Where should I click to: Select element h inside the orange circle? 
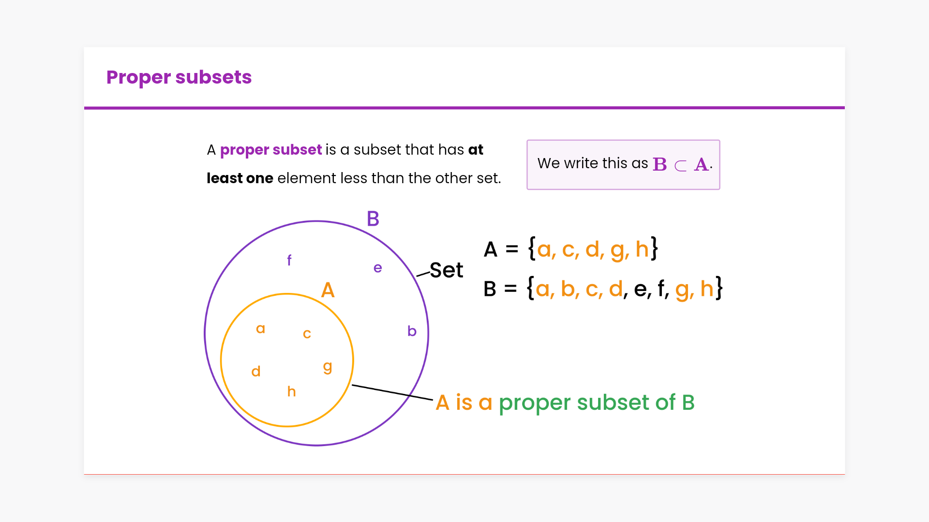coord(291,391)
